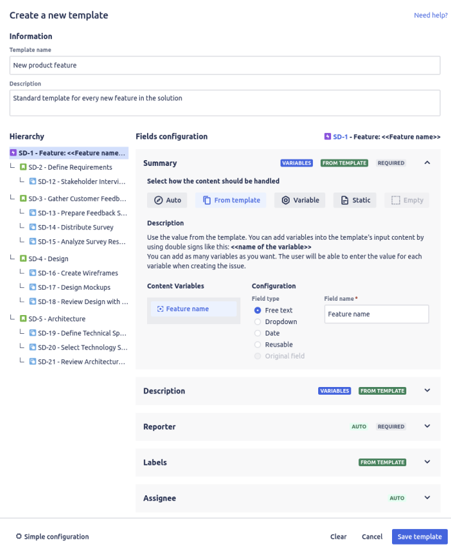Image resolution: width=451 pixels, height=551 pixels.
Task: Expand the Description field section
Action: pyautogui.click(x=427, y=390)
